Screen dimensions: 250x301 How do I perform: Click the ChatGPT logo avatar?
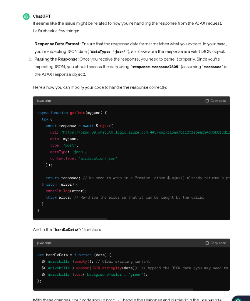point(26,16)
